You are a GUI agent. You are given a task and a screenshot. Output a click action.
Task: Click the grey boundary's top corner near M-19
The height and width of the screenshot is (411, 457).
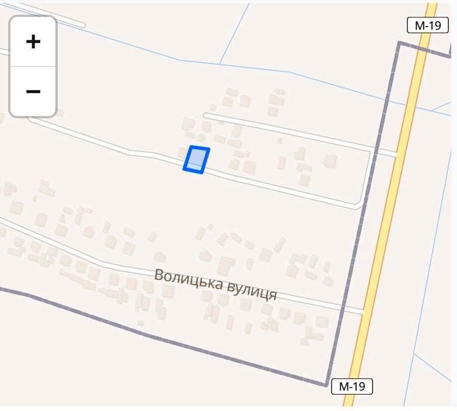point(399,43)
